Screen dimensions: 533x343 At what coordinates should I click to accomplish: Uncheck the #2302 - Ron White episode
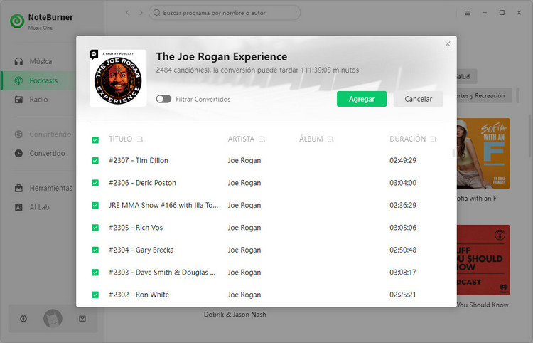tap(95, 295)
